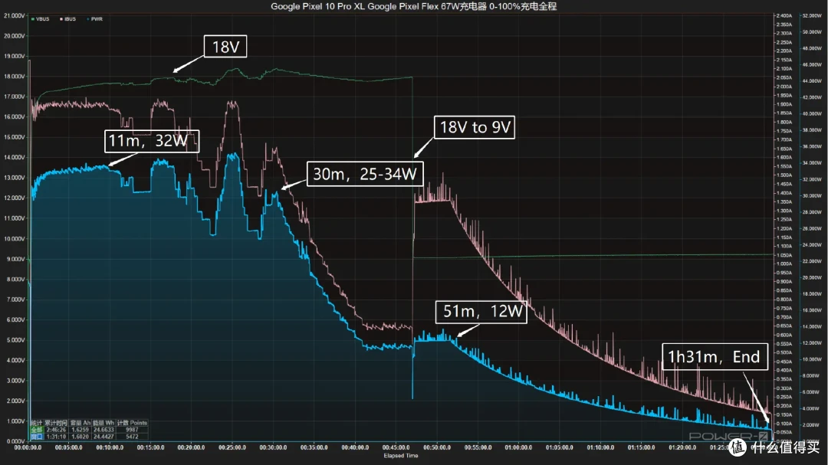This screenshot has width=828, height=465.
Task: Select the green 全部 statistics row label
Action: (x=37, y=431)
